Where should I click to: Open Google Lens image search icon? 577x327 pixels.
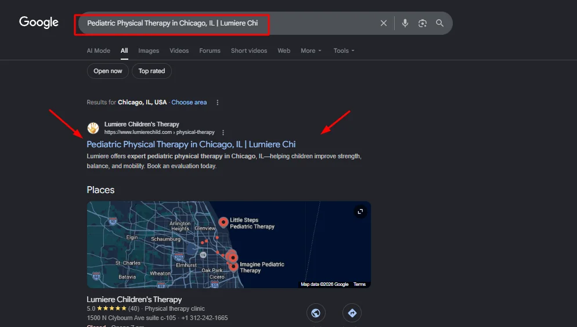(x=423, y=23)
